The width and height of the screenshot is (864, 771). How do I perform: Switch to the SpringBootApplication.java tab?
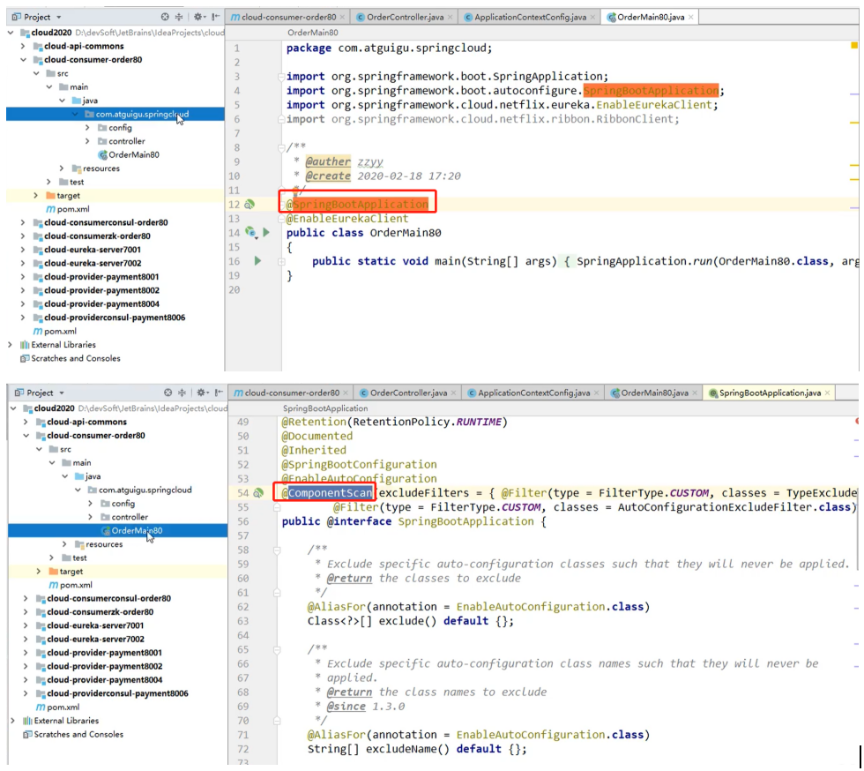[769, 393]
